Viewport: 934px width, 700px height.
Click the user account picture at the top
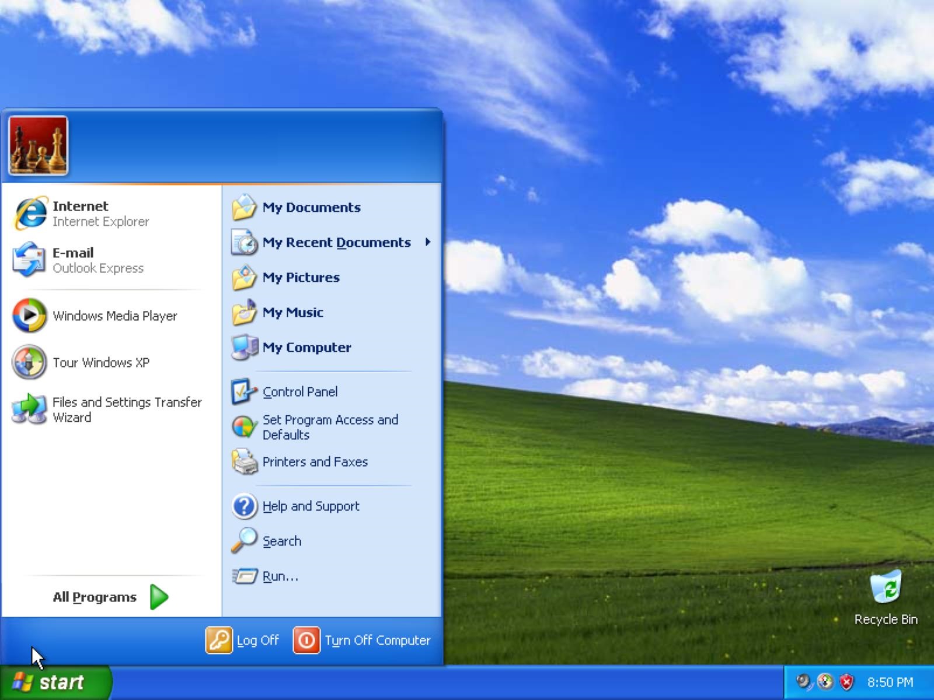click(38, 145)
